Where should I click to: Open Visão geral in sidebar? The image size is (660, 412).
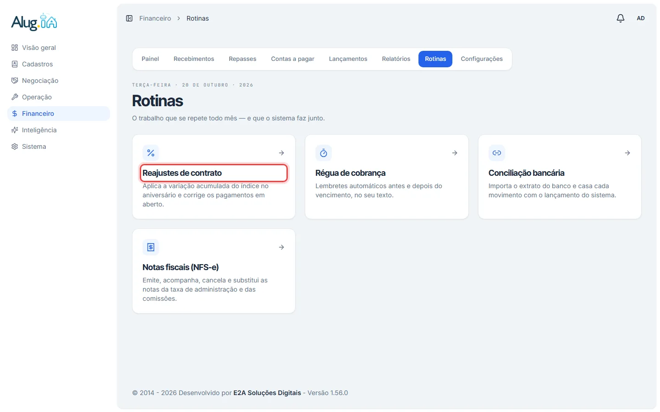[59, 48]
